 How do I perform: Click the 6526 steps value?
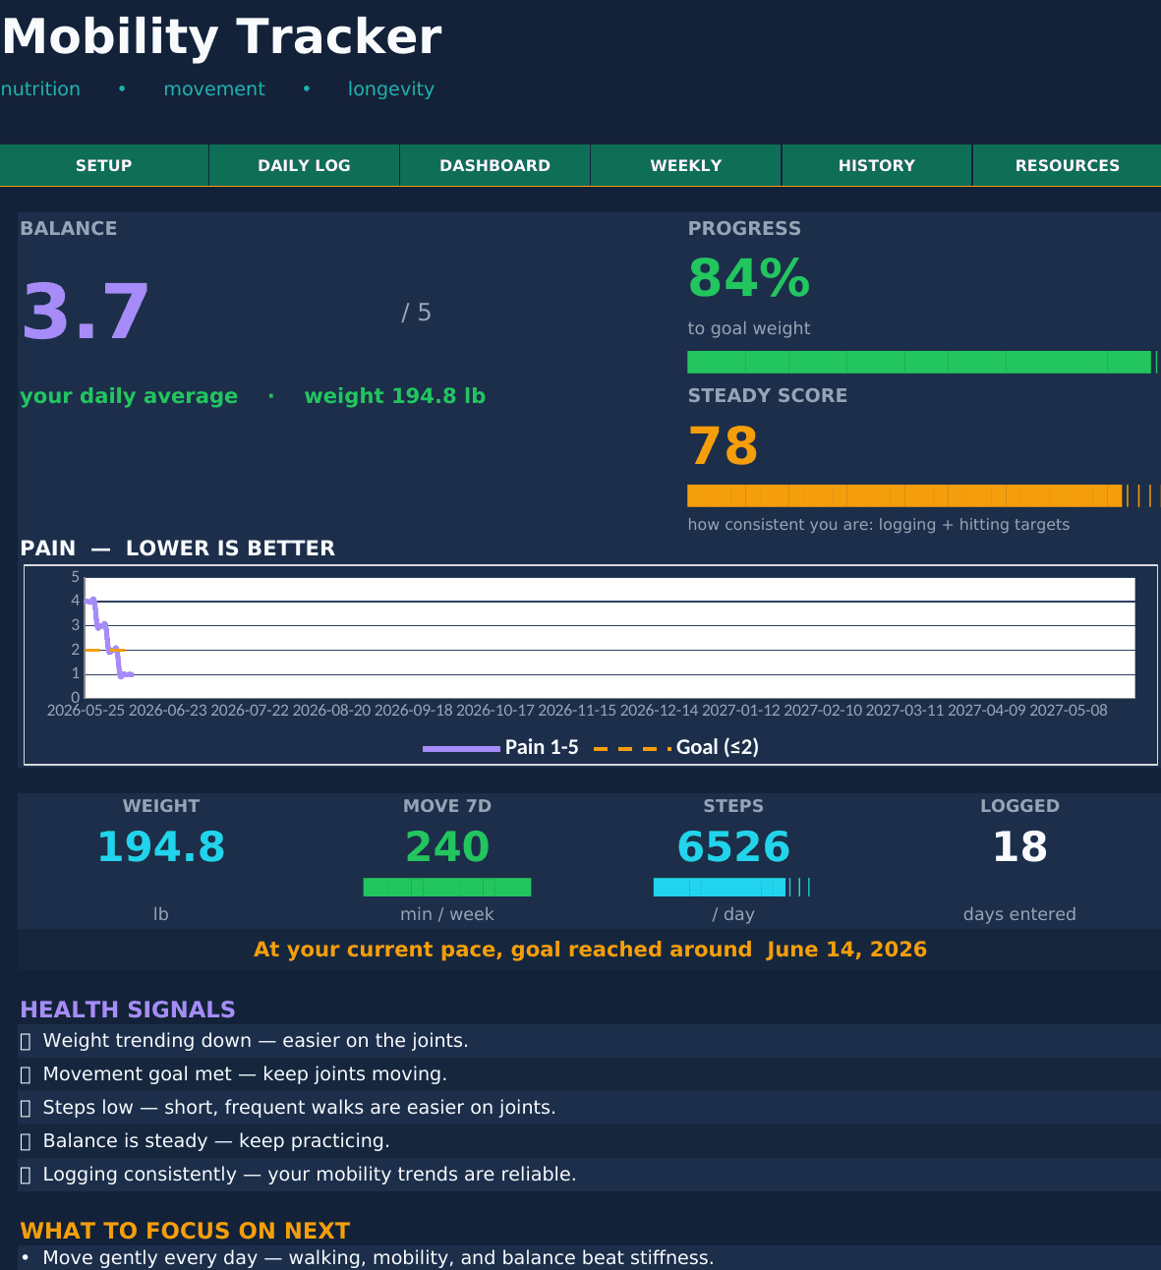733,847
